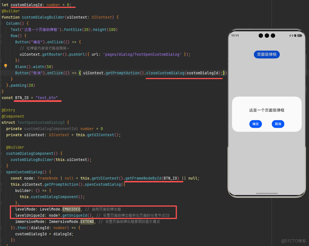This screenshot has height=246, width=309.
Task: Click the comment 在弹窗内部进行路由跳转
Action: [x=44, y=48]
